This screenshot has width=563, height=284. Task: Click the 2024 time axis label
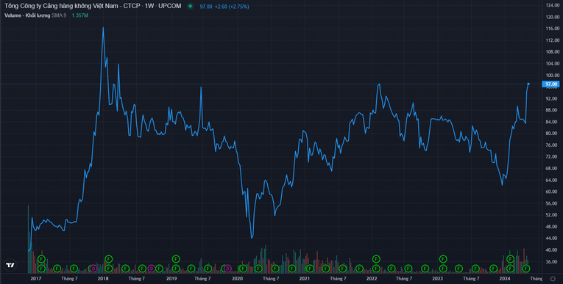[504, 278]
